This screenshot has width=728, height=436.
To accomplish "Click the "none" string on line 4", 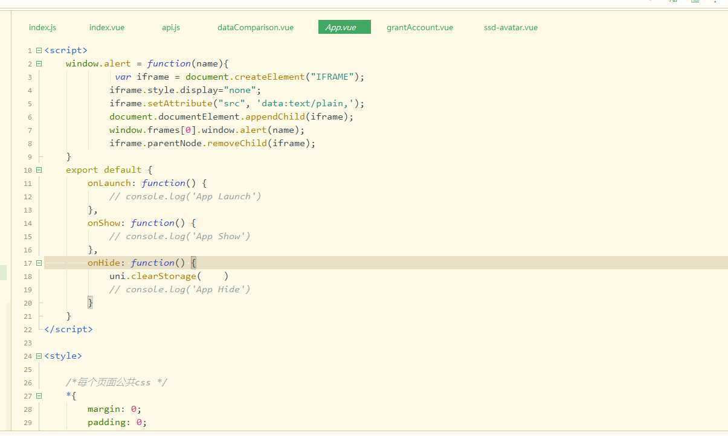I will pyautogui.click(x=240, y=90).
